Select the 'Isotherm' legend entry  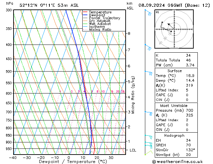97,27
